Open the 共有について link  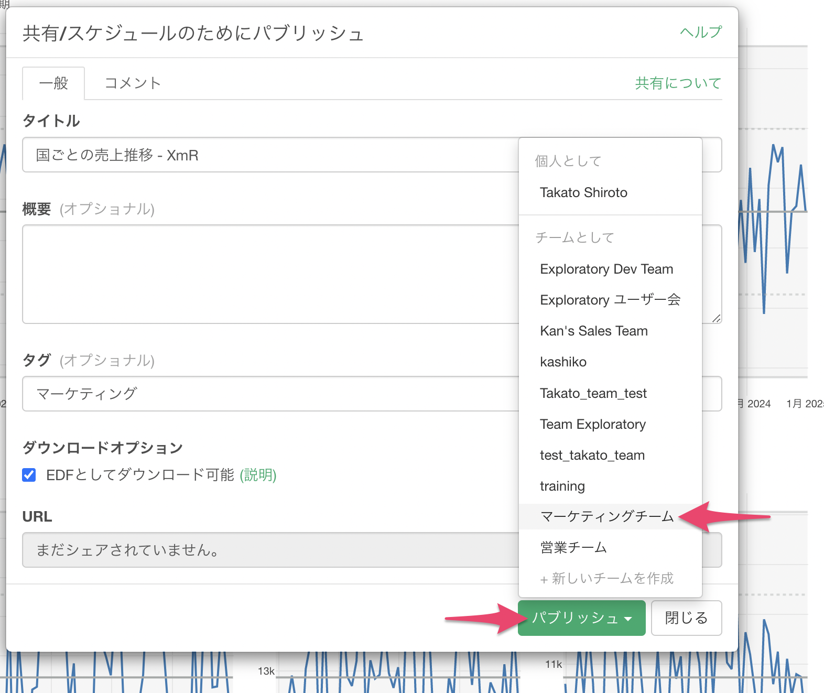coord(678,83)
